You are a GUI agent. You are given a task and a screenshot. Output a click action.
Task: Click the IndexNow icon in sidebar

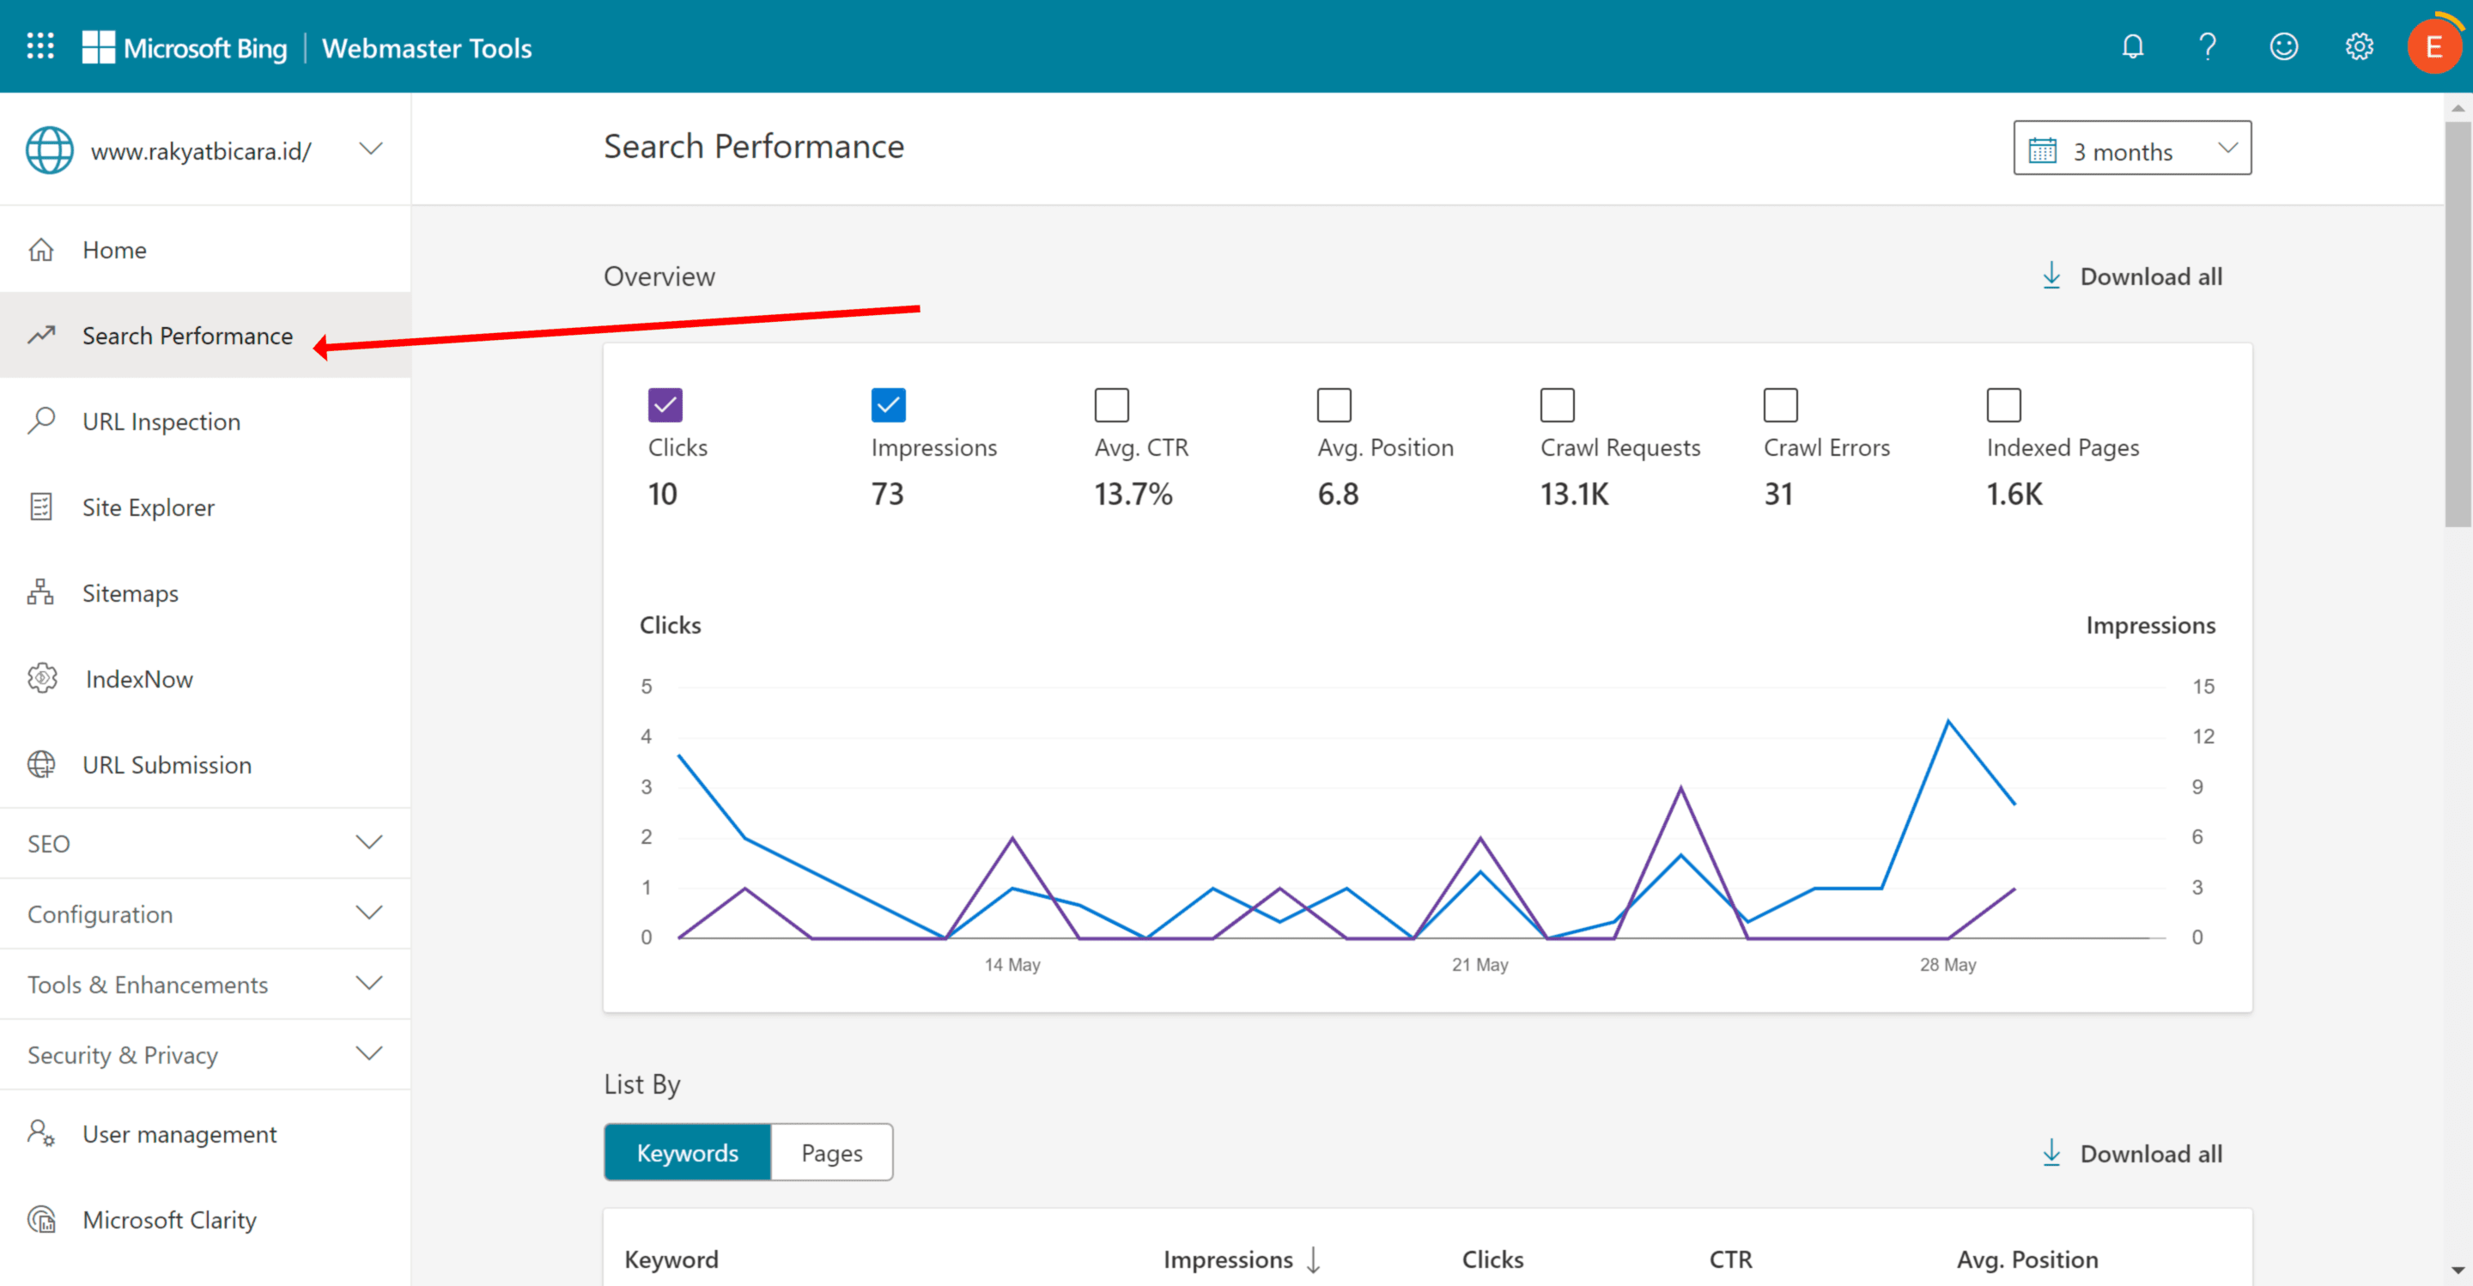pos(43,677)
